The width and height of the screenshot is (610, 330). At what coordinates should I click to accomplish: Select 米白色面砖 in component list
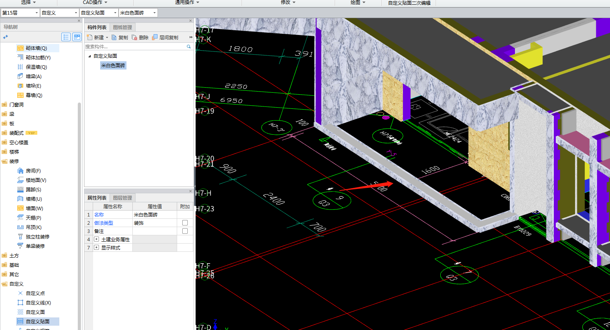pos(113,66)
